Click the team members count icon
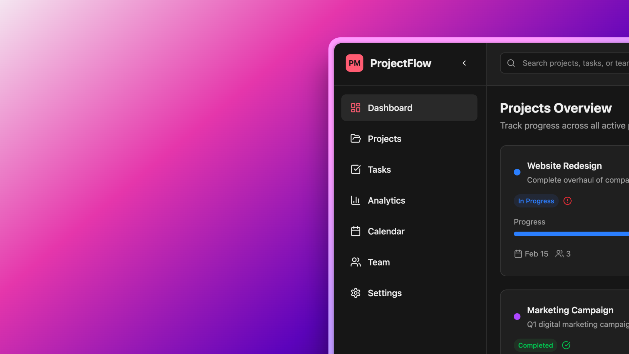The width and height of the screenshot is (629, 354). pyautogui.click(x=560, y=254)
